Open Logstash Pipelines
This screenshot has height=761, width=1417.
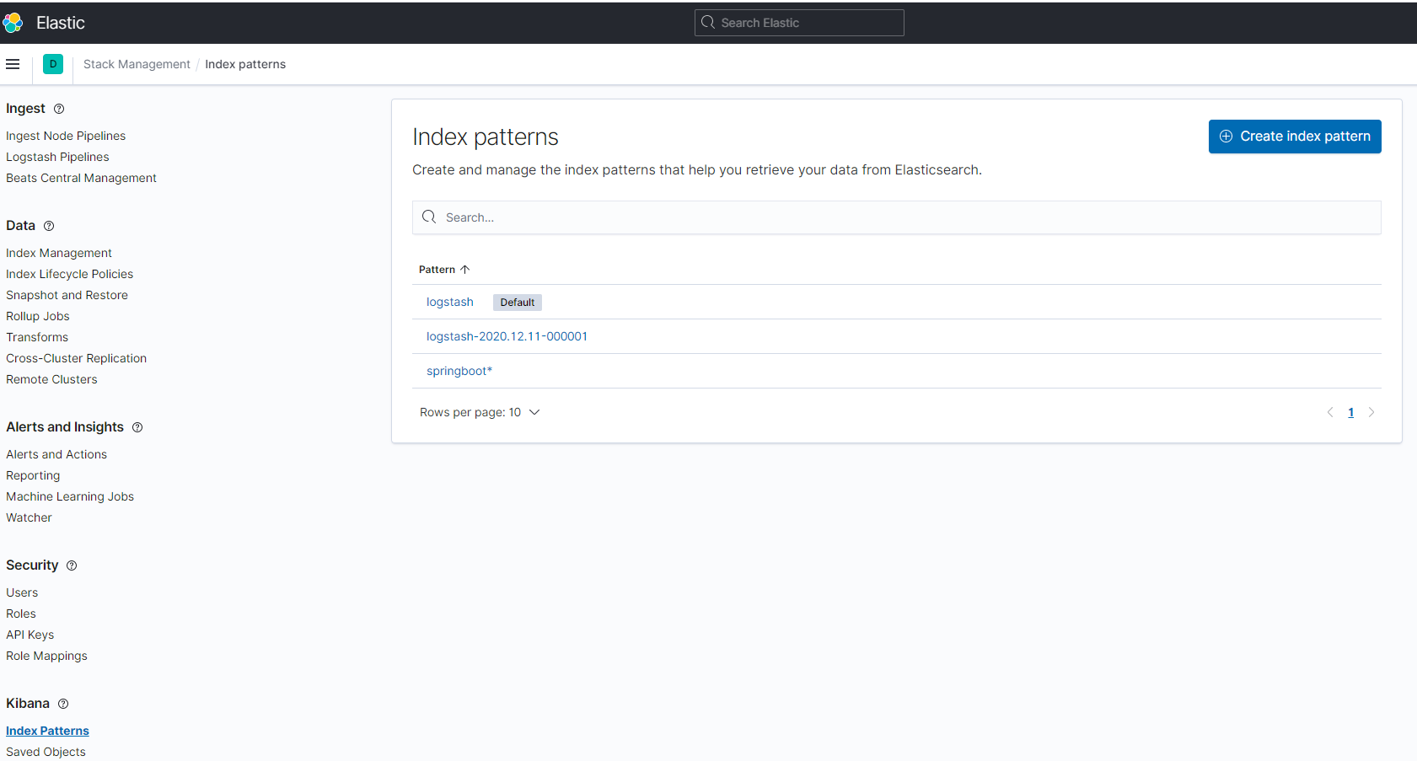click(x=57, y=157)
